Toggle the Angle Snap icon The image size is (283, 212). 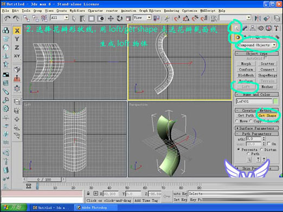coord(186,18)
